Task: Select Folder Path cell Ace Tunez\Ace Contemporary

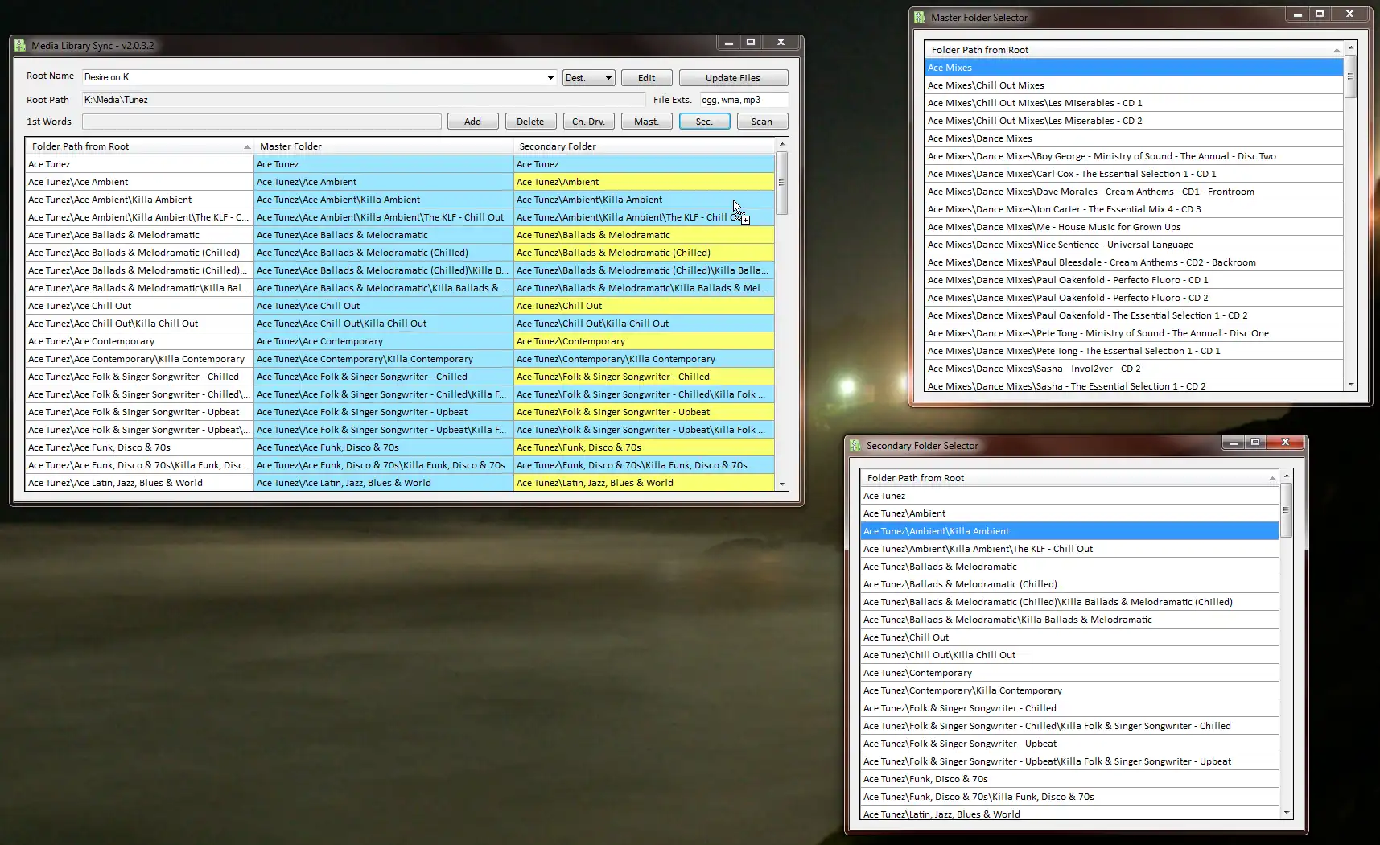Action: tap(140, 341)
